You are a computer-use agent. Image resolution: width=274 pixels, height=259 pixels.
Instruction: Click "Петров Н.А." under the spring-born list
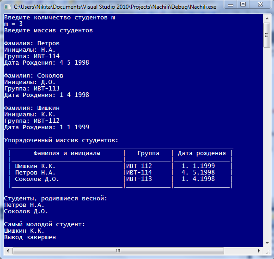point(24,205)
